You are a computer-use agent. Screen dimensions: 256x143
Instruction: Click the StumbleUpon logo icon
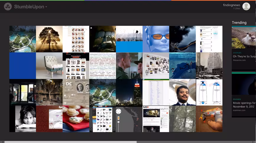8,7
